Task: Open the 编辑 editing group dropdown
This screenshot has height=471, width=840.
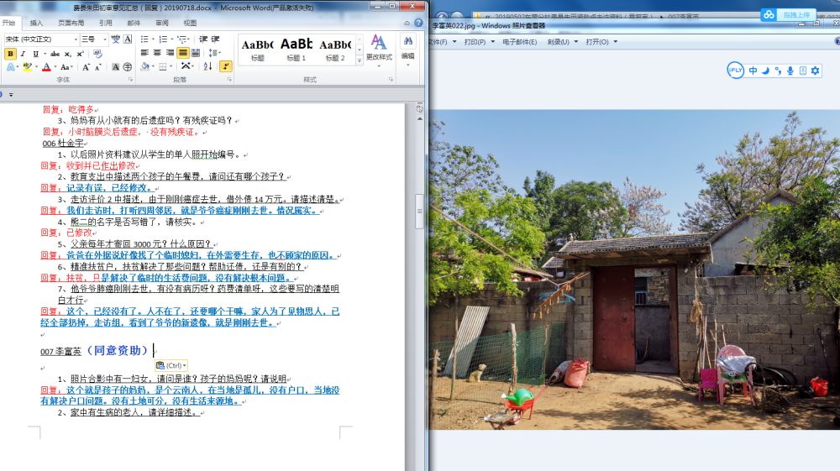Action: pos(407,51)
